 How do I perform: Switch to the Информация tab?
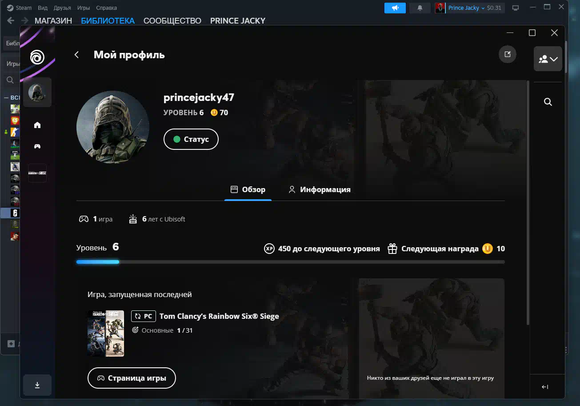320,189
